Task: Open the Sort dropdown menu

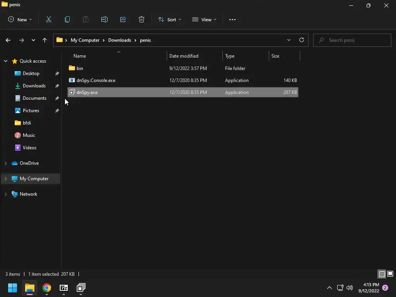Action: (169, 19)
